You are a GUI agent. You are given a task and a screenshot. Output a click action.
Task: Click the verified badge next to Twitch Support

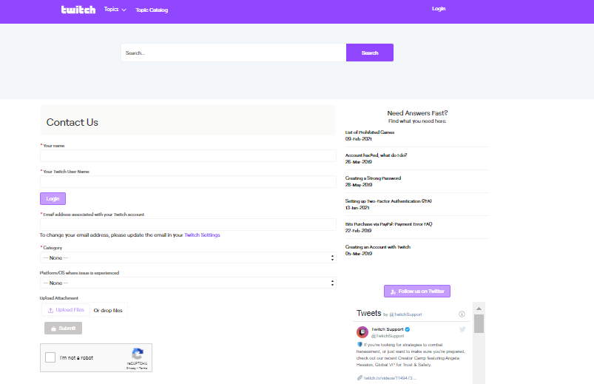pos(408,329)
